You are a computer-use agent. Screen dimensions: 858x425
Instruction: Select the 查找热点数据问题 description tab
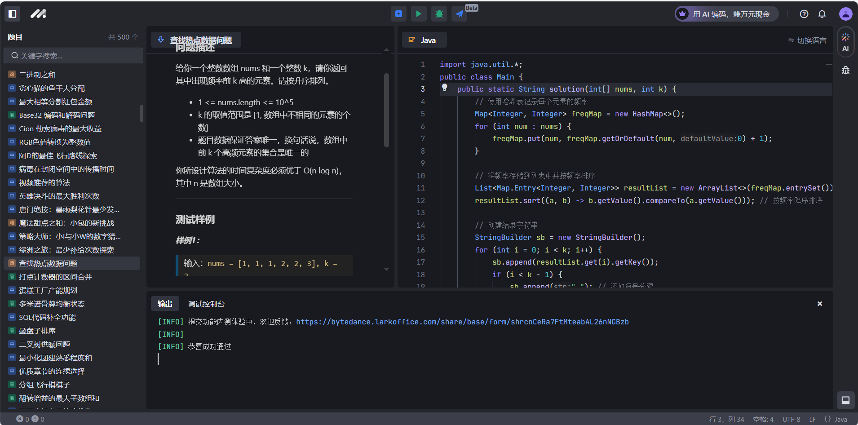(x=196, y=40)
